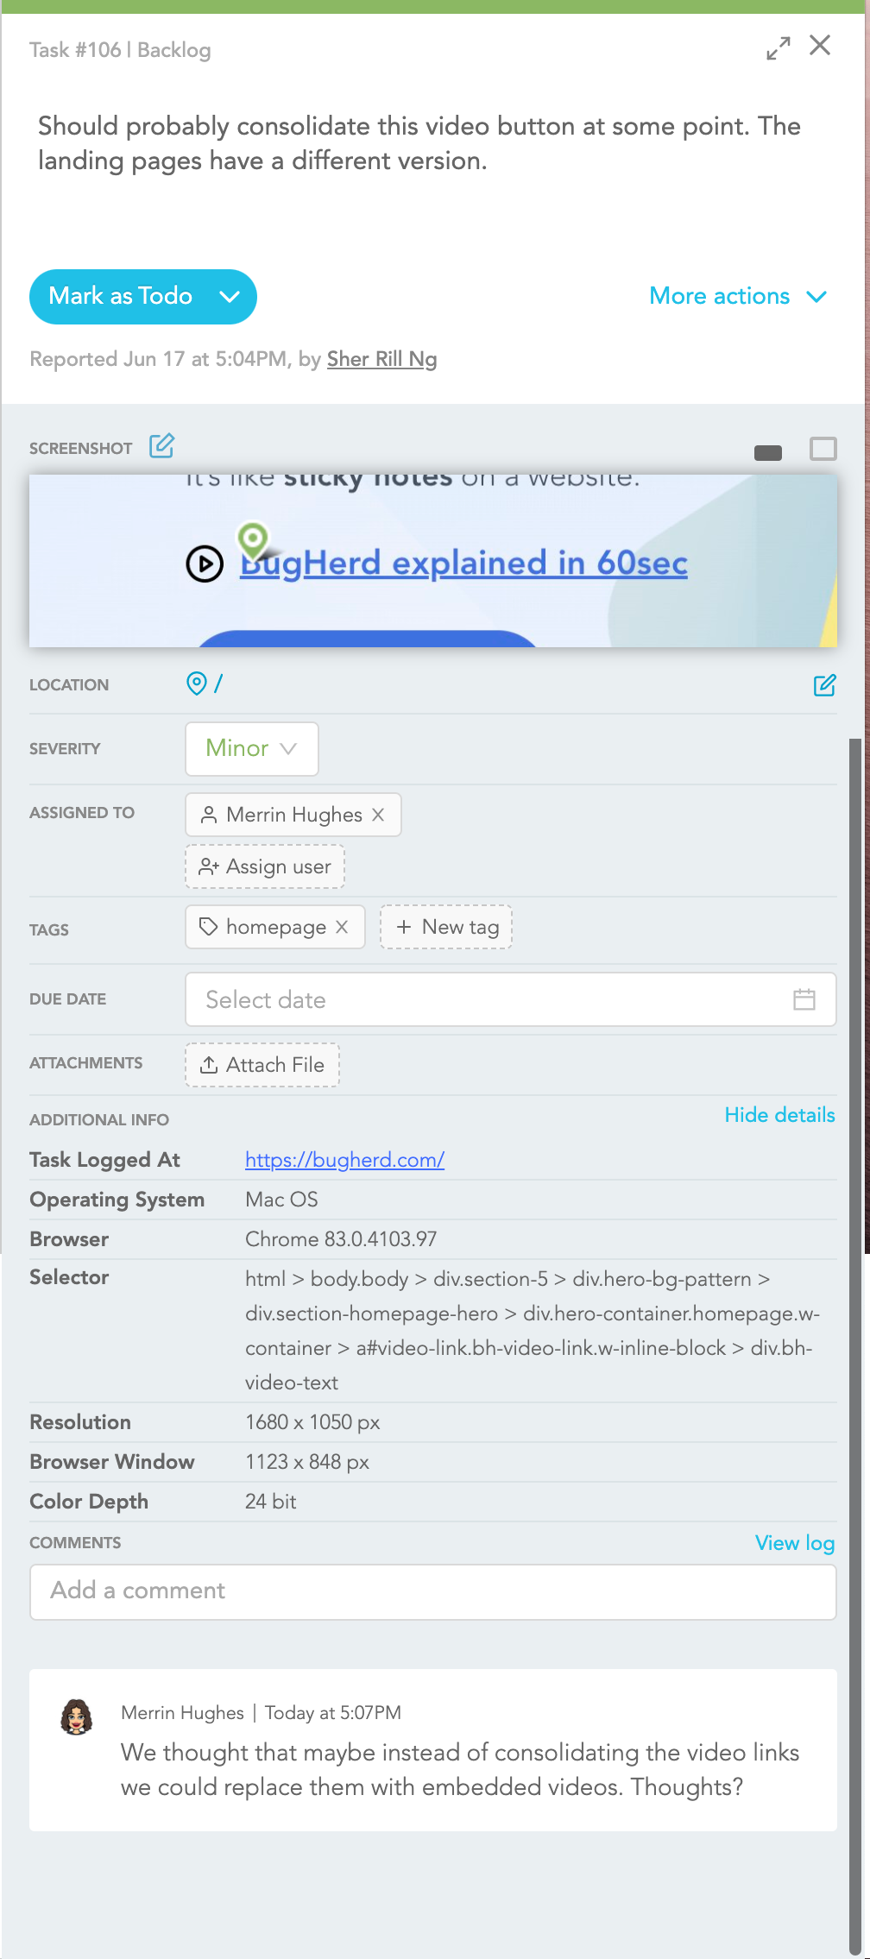Click 'Chrome 83.0.4103.97' browser value
Image resolution: width=870 pixels, height=1959 pixels.
pyautogui.click(x=341, y=1239)
